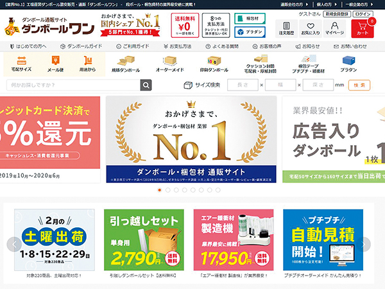Screen dimensions: 385x289
Task: Select 用途から category icon
Action: click(x=87, y=64)
